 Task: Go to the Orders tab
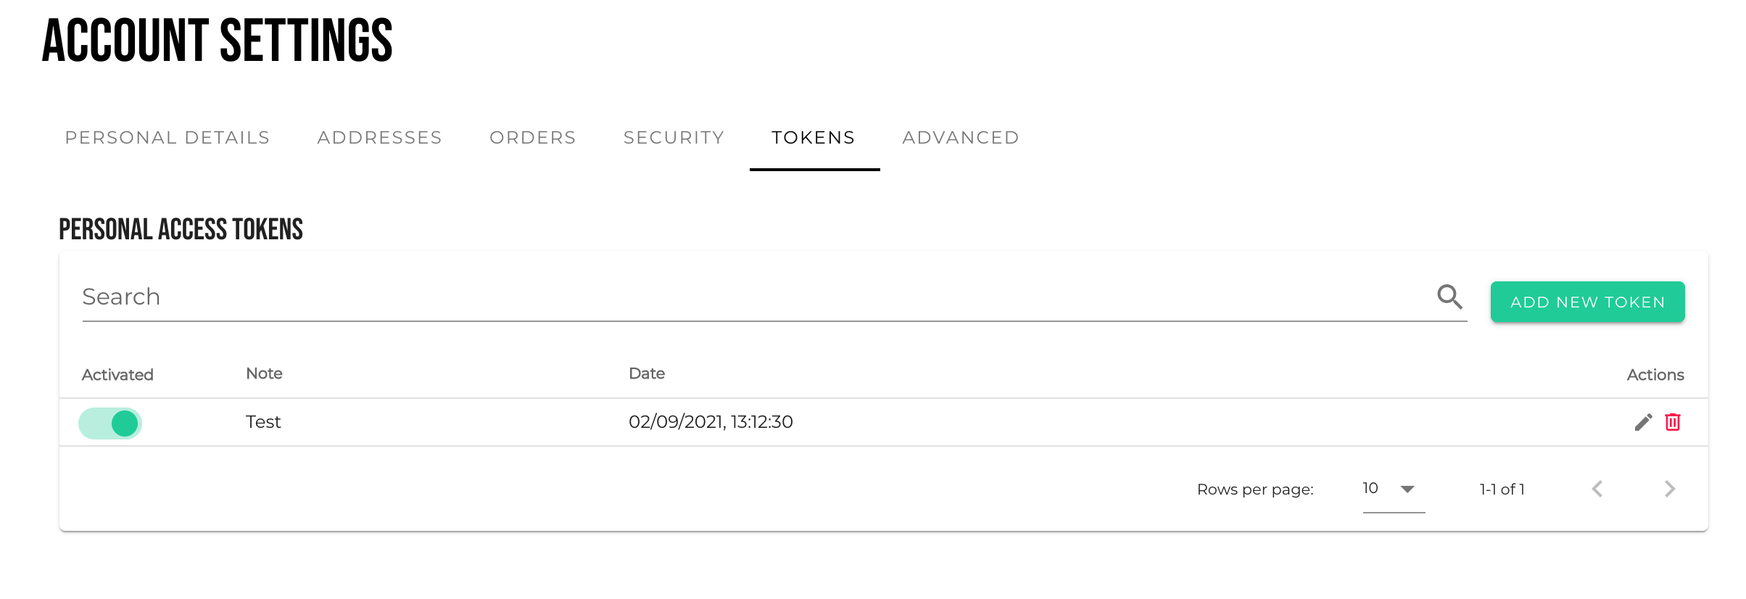tap(533, 138)
